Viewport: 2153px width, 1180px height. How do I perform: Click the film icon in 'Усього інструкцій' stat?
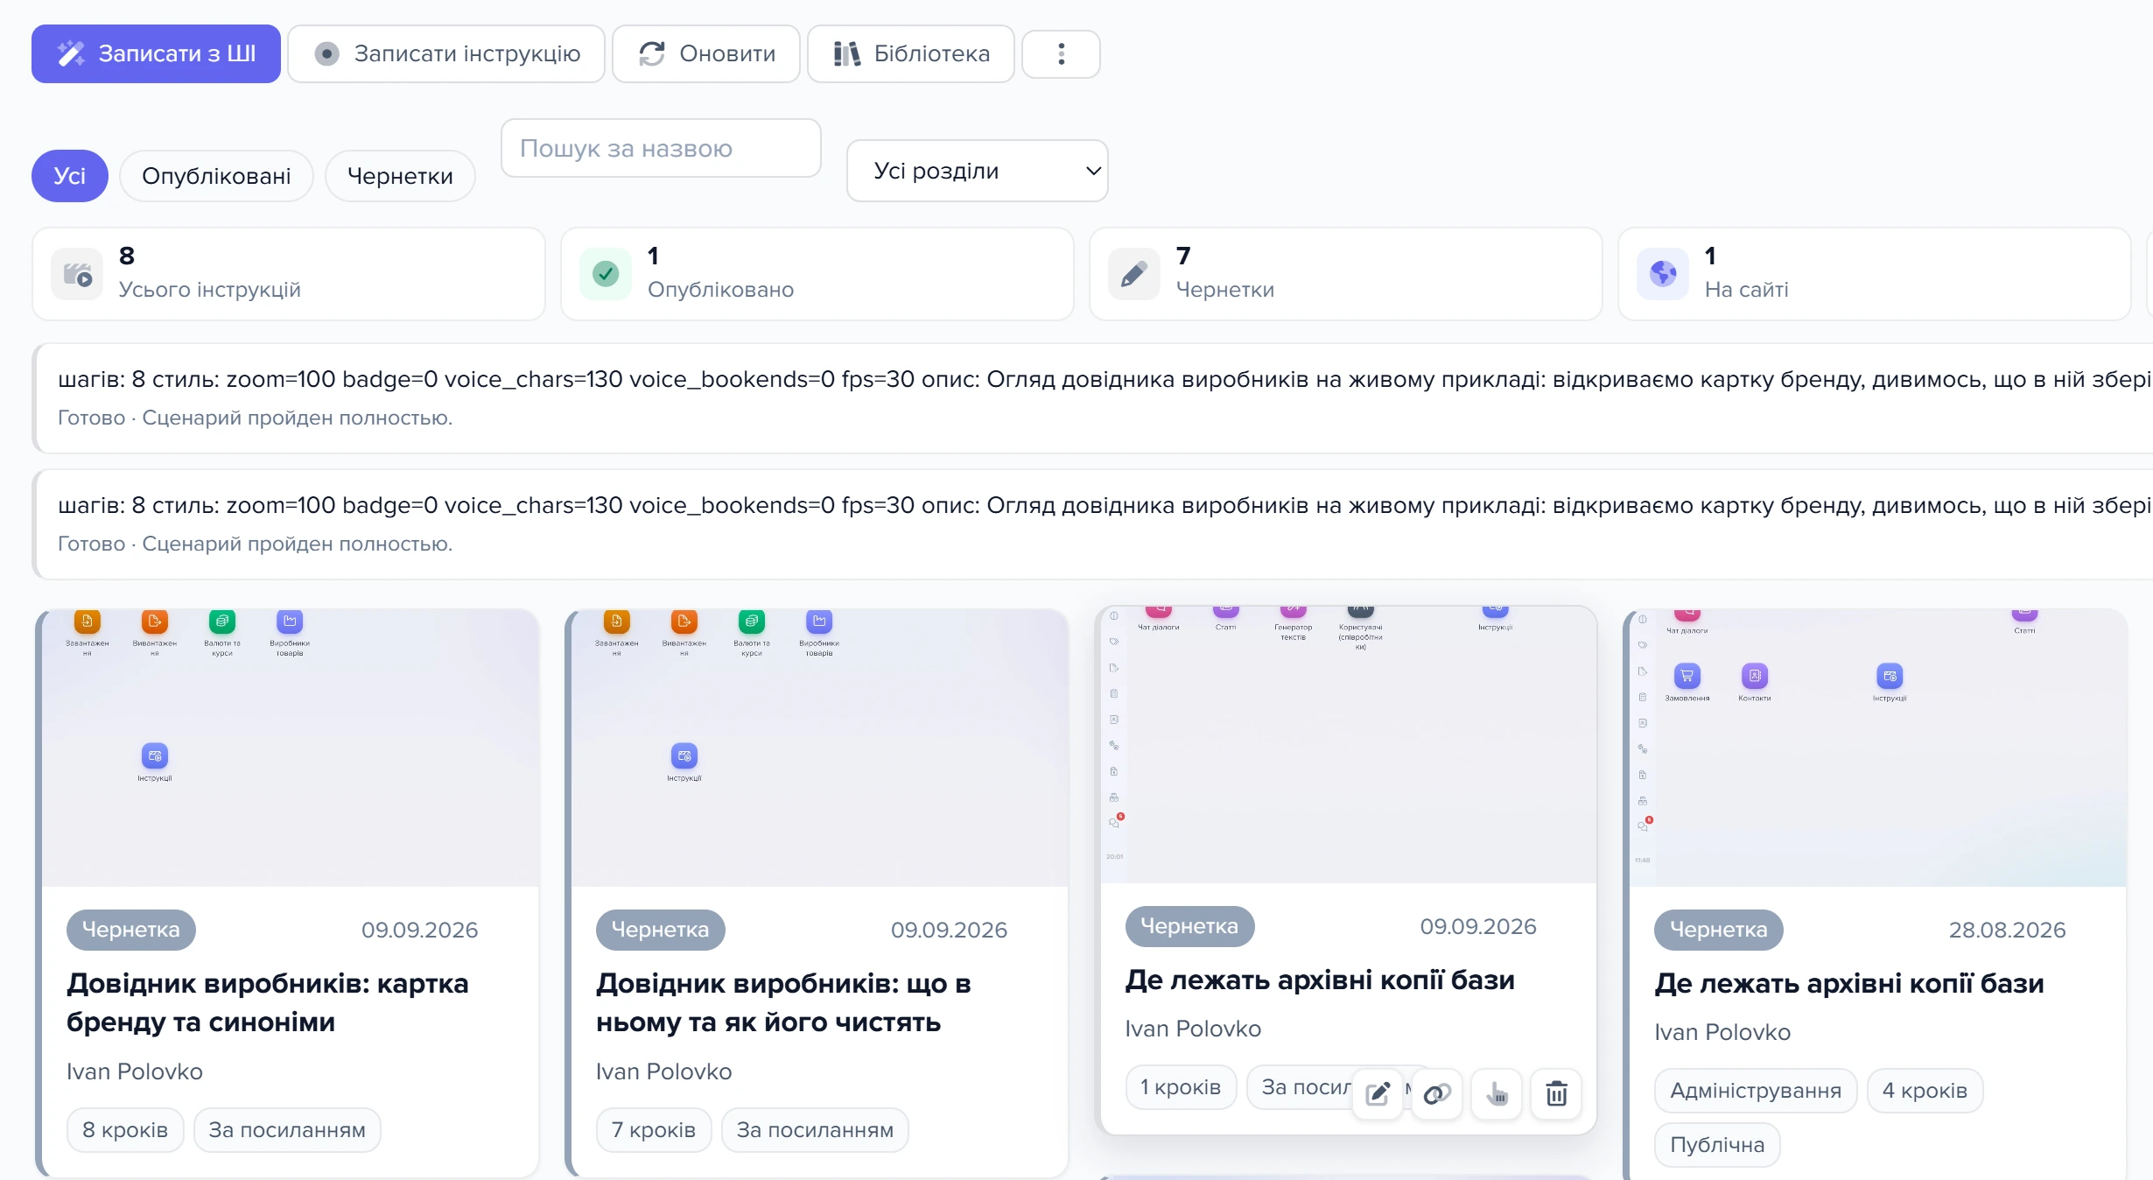click(x=77, y=274)
